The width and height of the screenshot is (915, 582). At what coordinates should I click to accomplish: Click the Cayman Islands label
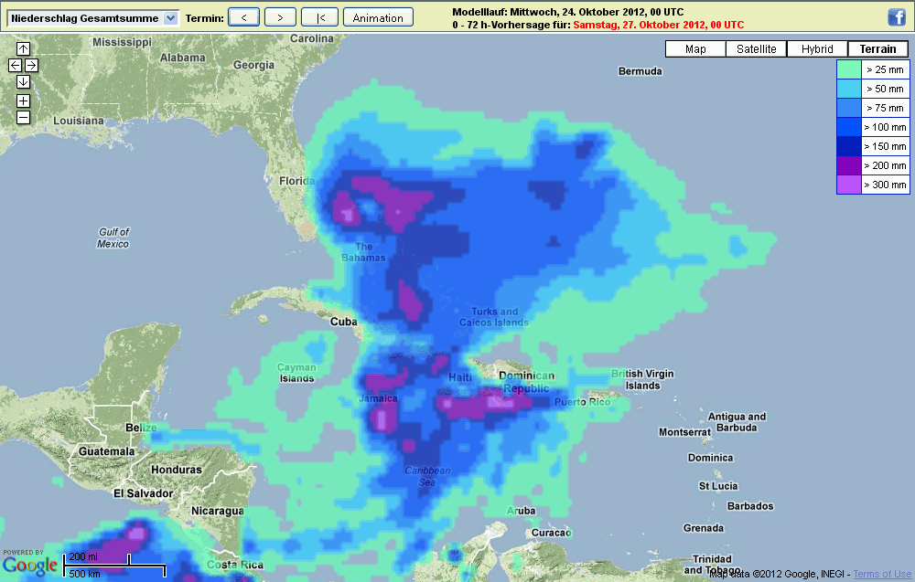(296, 373)
